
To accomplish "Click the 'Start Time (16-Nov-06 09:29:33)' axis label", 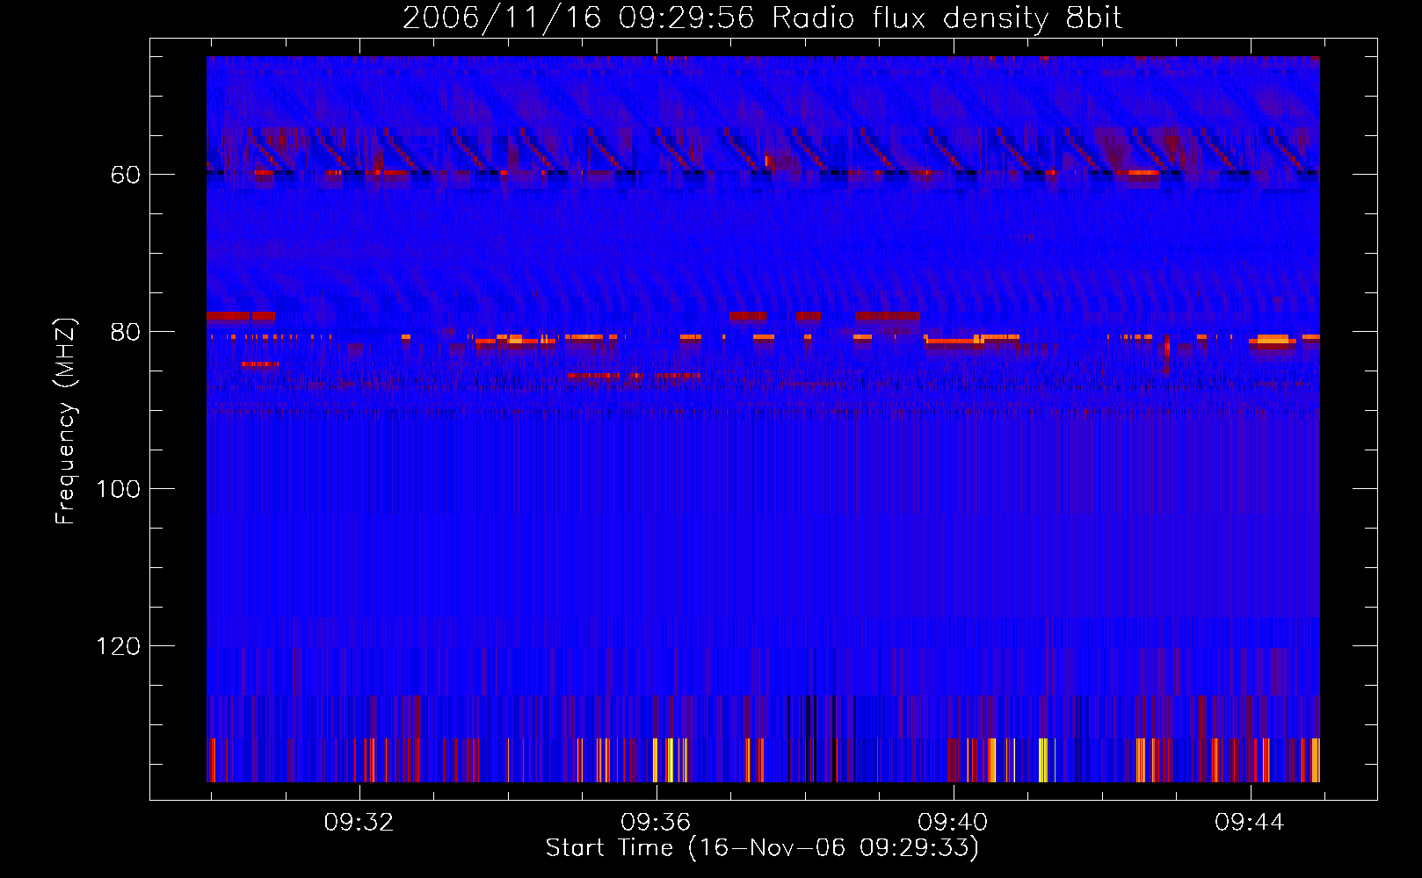I will (x=762, y=848).
